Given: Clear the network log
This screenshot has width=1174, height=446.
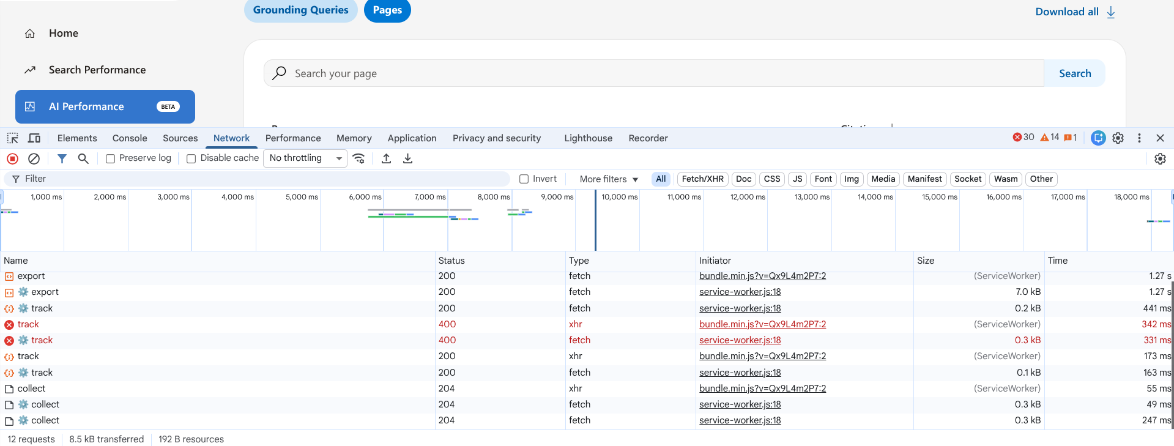Looking at the screenshot, I should tap(34, 158).
